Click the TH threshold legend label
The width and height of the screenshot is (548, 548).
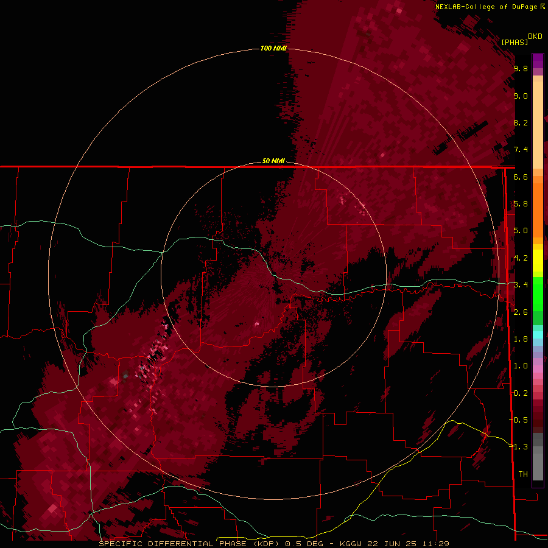click(x=523, y=474)
